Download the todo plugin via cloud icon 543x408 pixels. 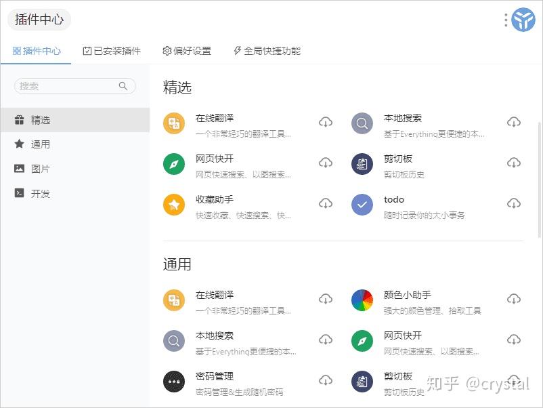(x=514, y=203)
